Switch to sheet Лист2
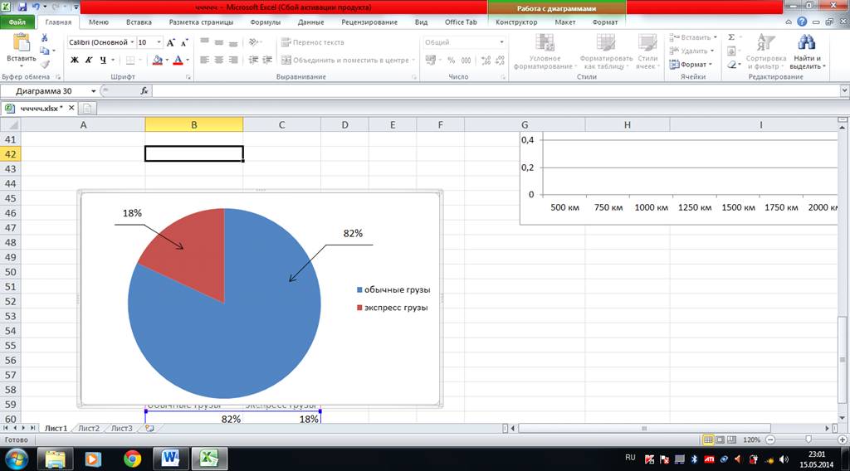Image resolution: width=850 pixels, height=471 pixels. pyautogui.click(x=88, y=428)
